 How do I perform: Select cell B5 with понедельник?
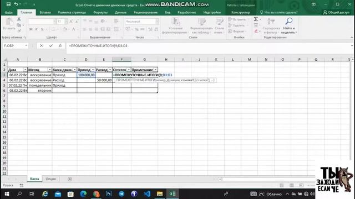(x=40, y=85)
